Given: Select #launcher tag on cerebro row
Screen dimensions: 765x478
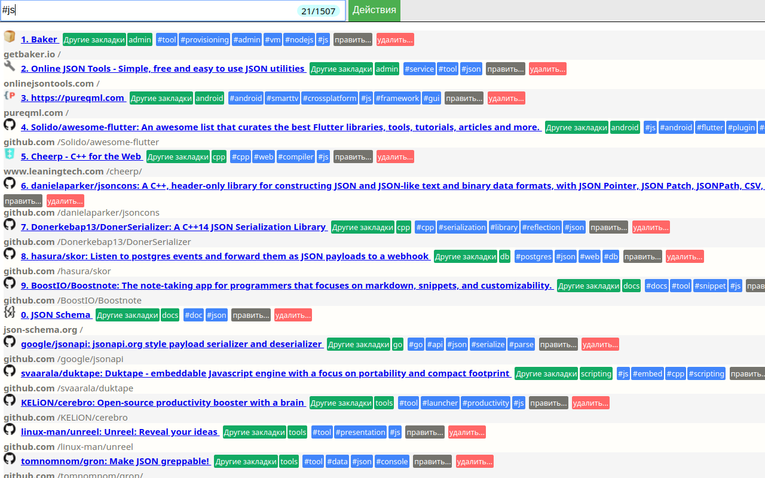Looking at the screenshot, I should click(x=440, y=403).
